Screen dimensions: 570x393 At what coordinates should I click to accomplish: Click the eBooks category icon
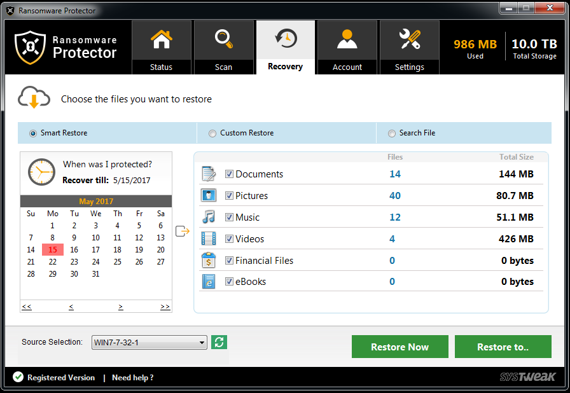(x=209, y=282)
